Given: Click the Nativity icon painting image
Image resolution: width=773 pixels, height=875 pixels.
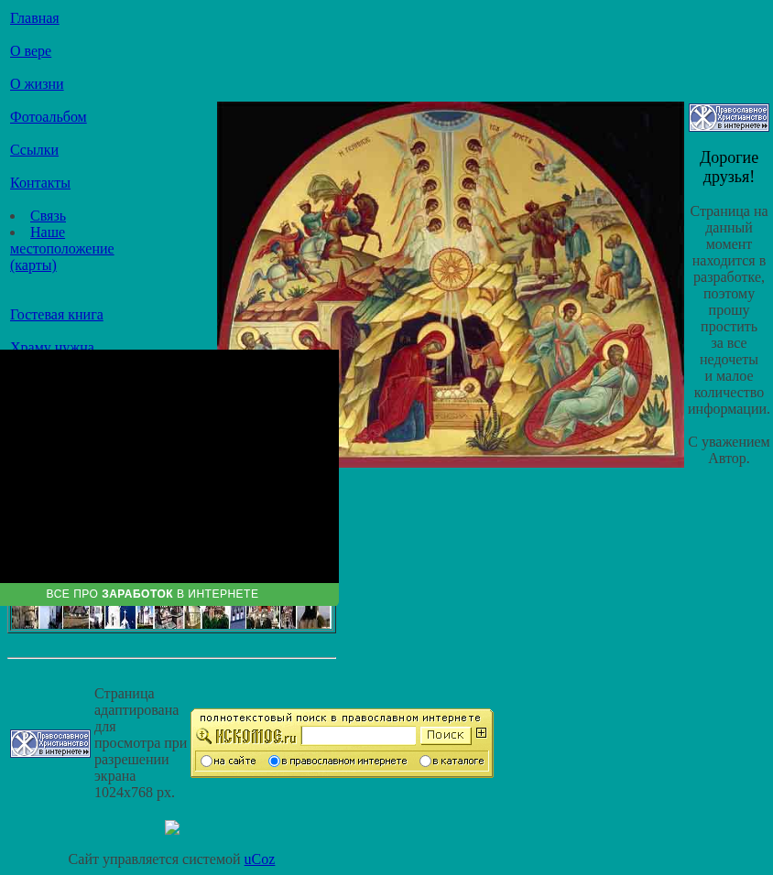Looking at the screenshot, I should 451,285.
